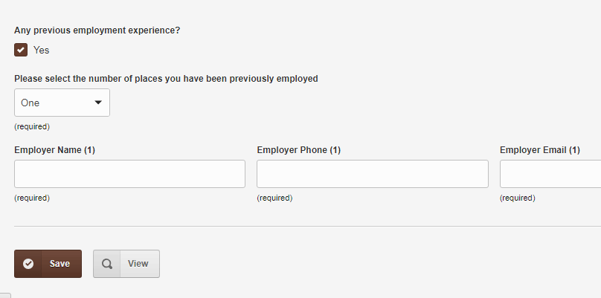The height and width of the screenshot is (298, 601).
Task: Focus the Employer Phone (1) text field
Action: point(373,174)
